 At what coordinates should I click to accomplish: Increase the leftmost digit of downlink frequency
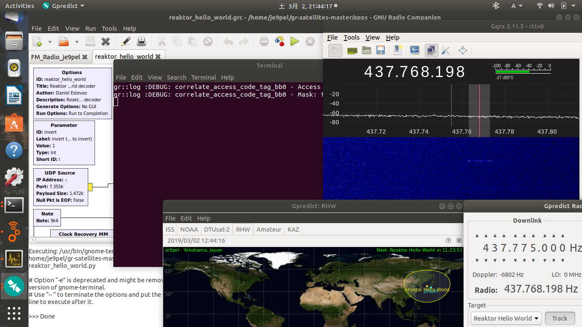click(x=477, y=235)
